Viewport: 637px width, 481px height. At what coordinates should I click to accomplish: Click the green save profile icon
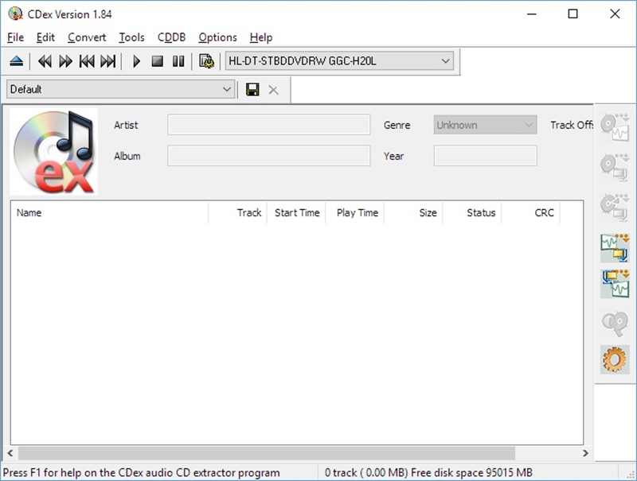[252, 90]
